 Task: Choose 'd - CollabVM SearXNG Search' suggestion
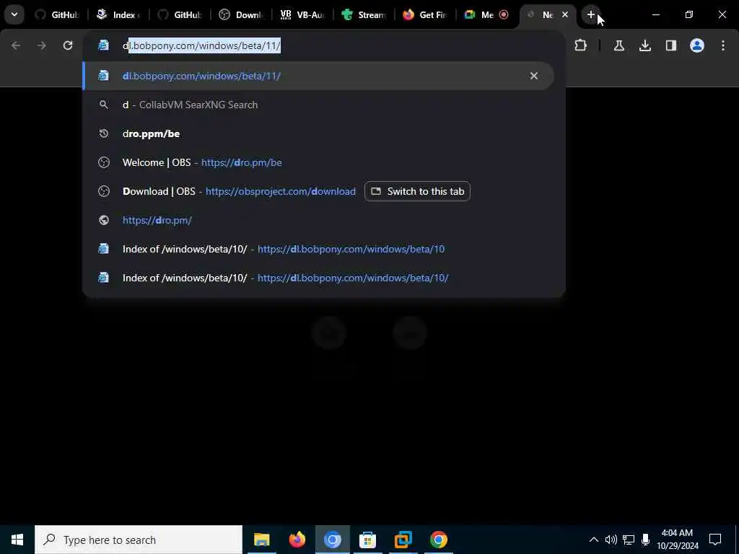(x=318, y=105)
